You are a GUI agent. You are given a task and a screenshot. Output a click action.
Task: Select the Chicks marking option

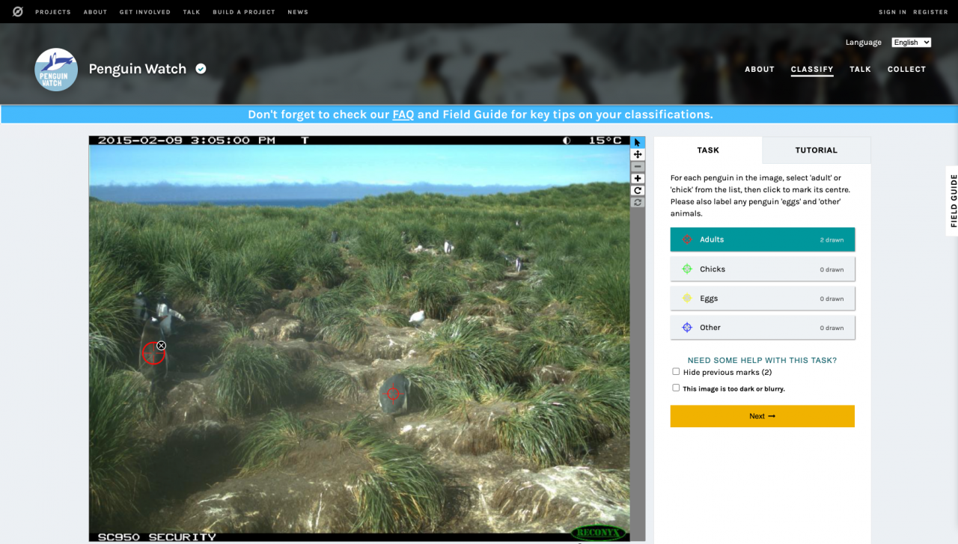(762, 269)
